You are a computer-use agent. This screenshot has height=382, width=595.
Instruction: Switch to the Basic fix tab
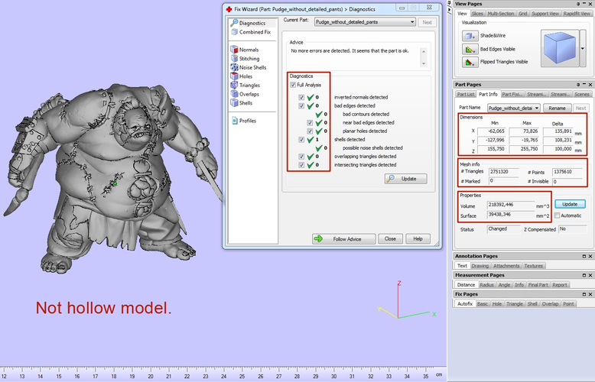tap(483, 304)
